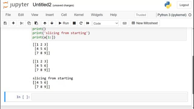
Task: Open the Help menu
Action: point(113,15)
